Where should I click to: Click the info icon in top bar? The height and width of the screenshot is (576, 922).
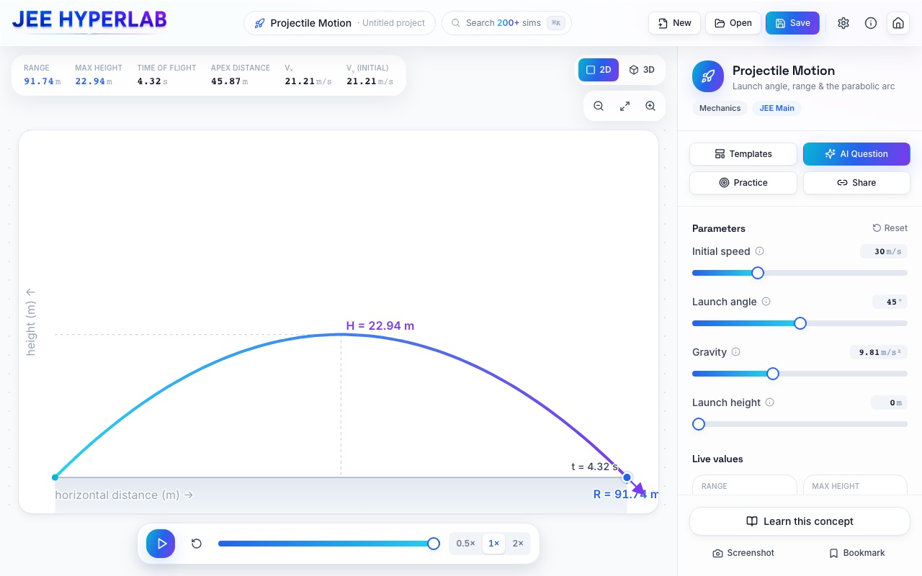pyautogui.click(x=871, y=23)
